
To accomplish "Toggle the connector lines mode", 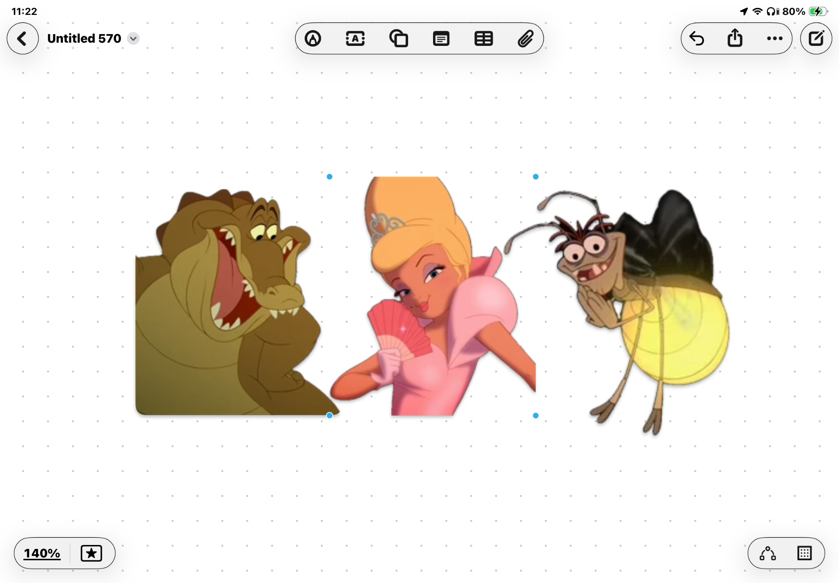I will [767, 553].
